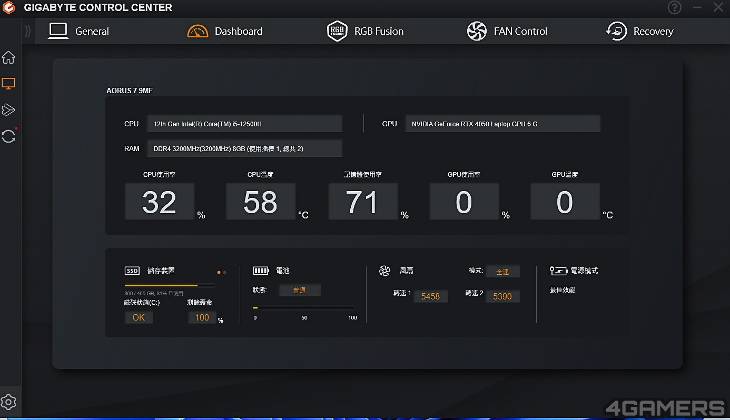The image size is (730, 420).
Task: Click the 最佳效能 power mode text
Action: [563, 290]
